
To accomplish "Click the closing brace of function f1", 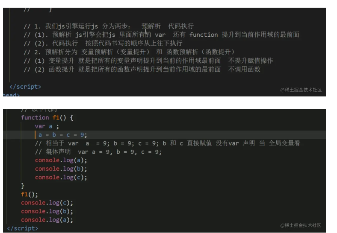I will click(x=23, y=186).
